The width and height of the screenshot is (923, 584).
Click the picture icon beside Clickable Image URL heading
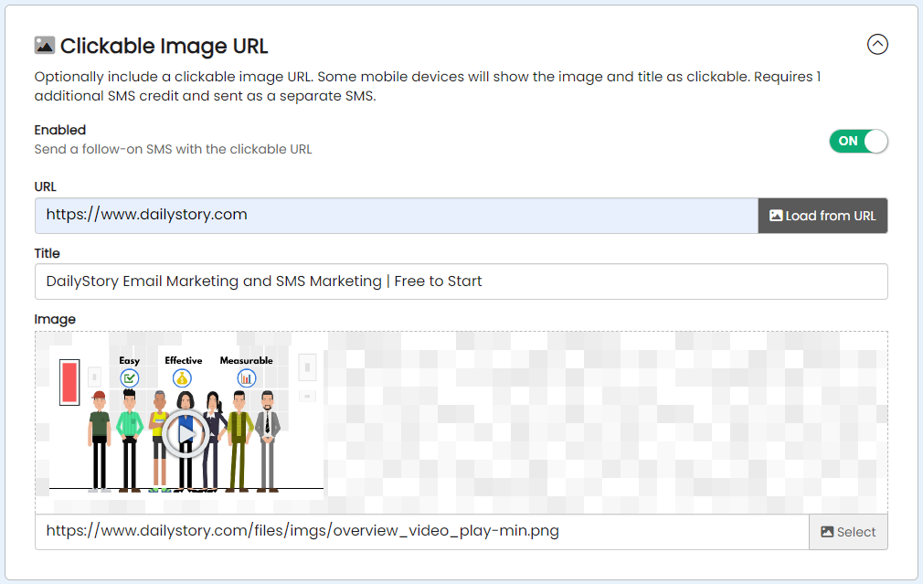pyautogui.click(x=45, y=46)
